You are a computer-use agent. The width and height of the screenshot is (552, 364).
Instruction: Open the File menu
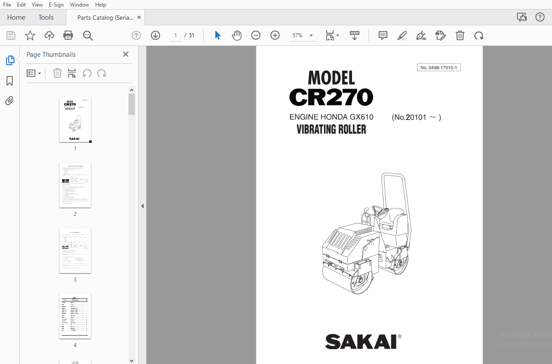tap(7, 5)
